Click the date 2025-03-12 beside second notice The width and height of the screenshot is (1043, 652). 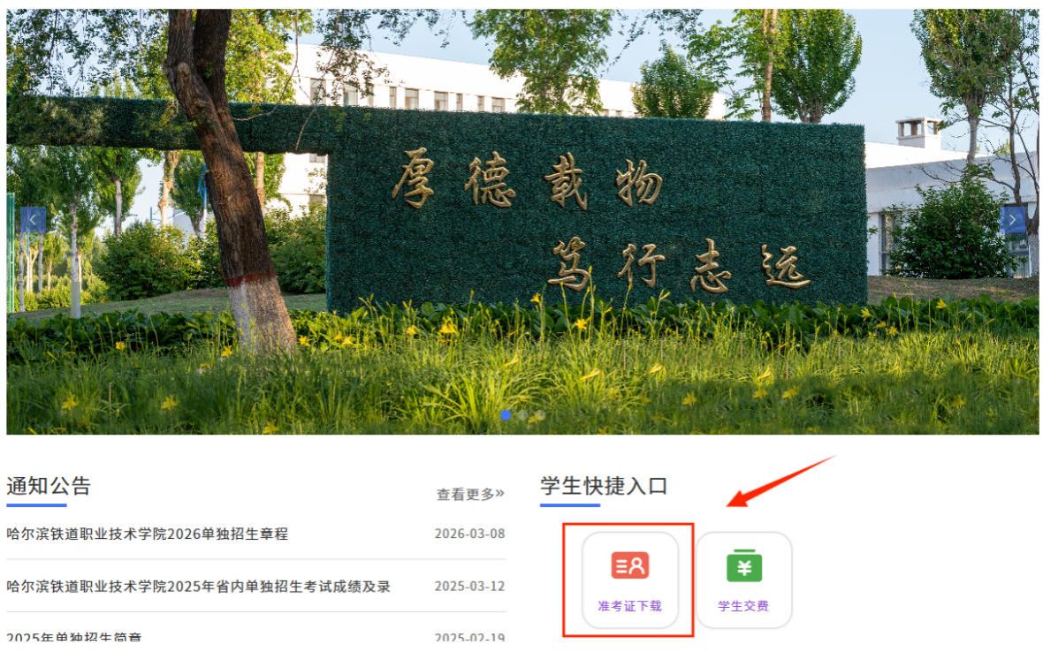point(469,587)
